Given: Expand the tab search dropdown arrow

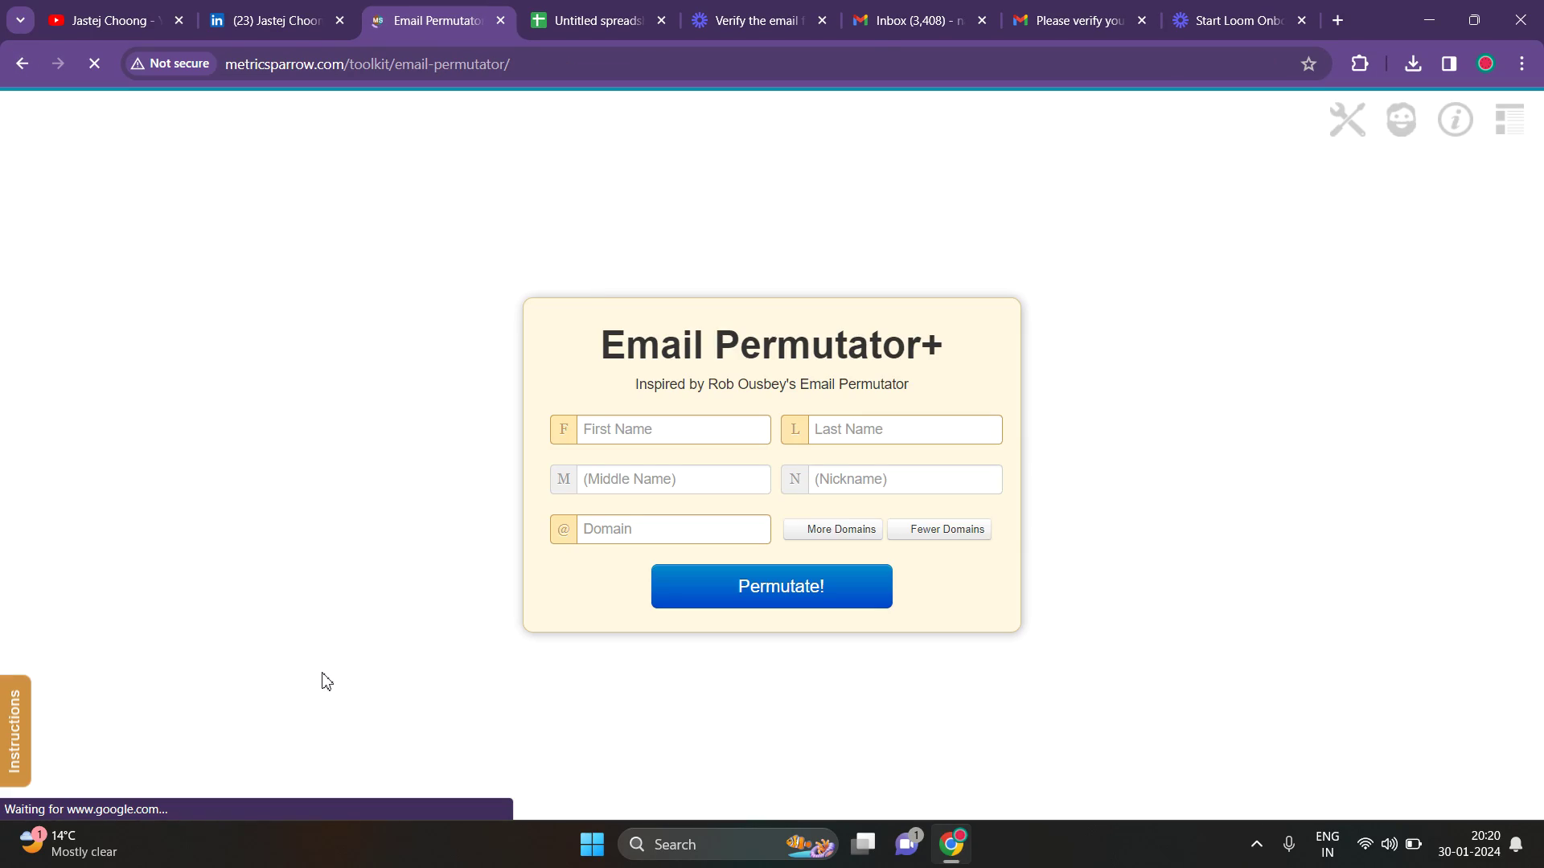Looking at the screenshot, I should pyautogui.click(x=20, y=21).
